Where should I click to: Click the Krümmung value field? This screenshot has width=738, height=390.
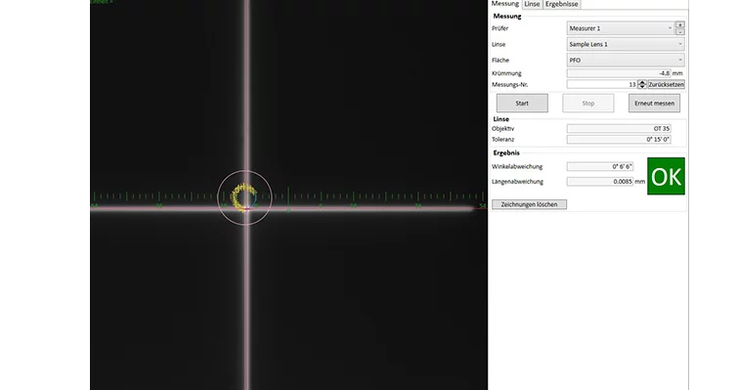click(x=619, y=73)
